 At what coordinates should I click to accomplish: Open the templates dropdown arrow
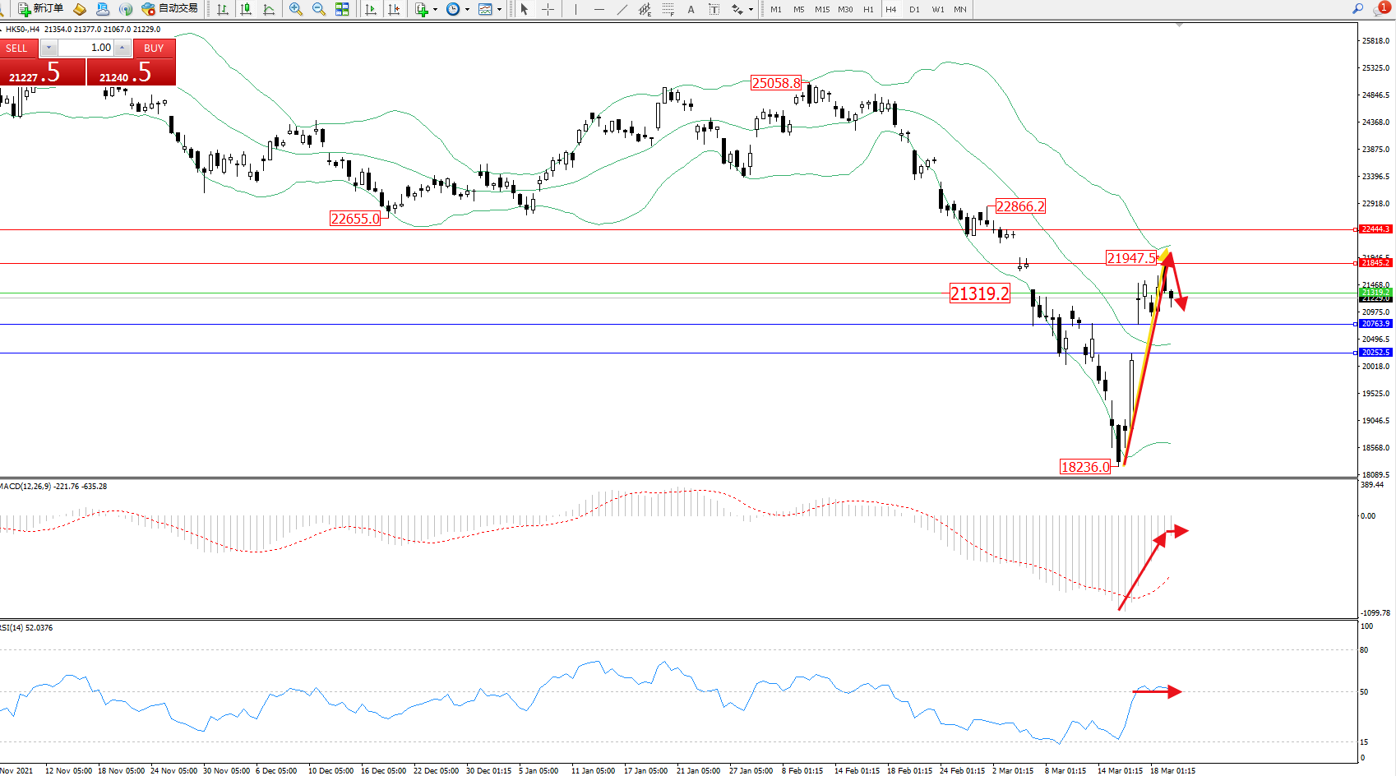tap(499, 10)
